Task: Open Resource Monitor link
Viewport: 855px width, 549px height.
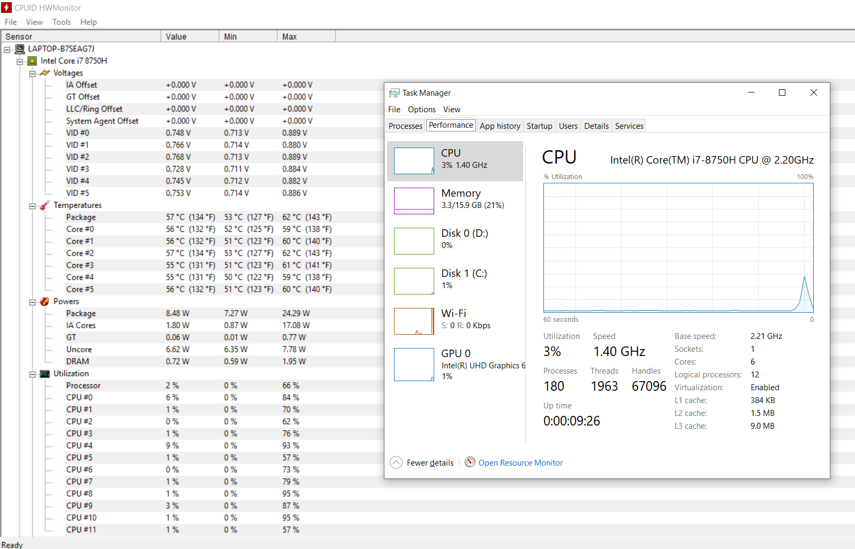Action: click(x=520, y=463)
